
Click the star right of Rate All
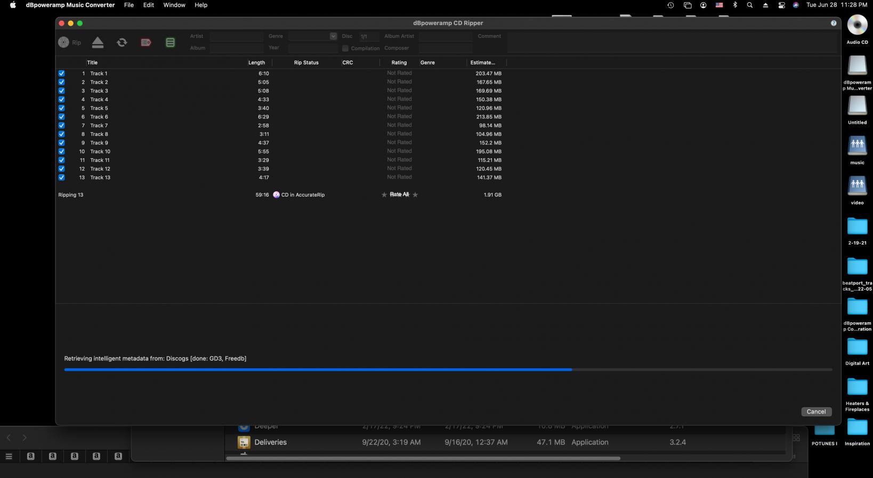415,195
